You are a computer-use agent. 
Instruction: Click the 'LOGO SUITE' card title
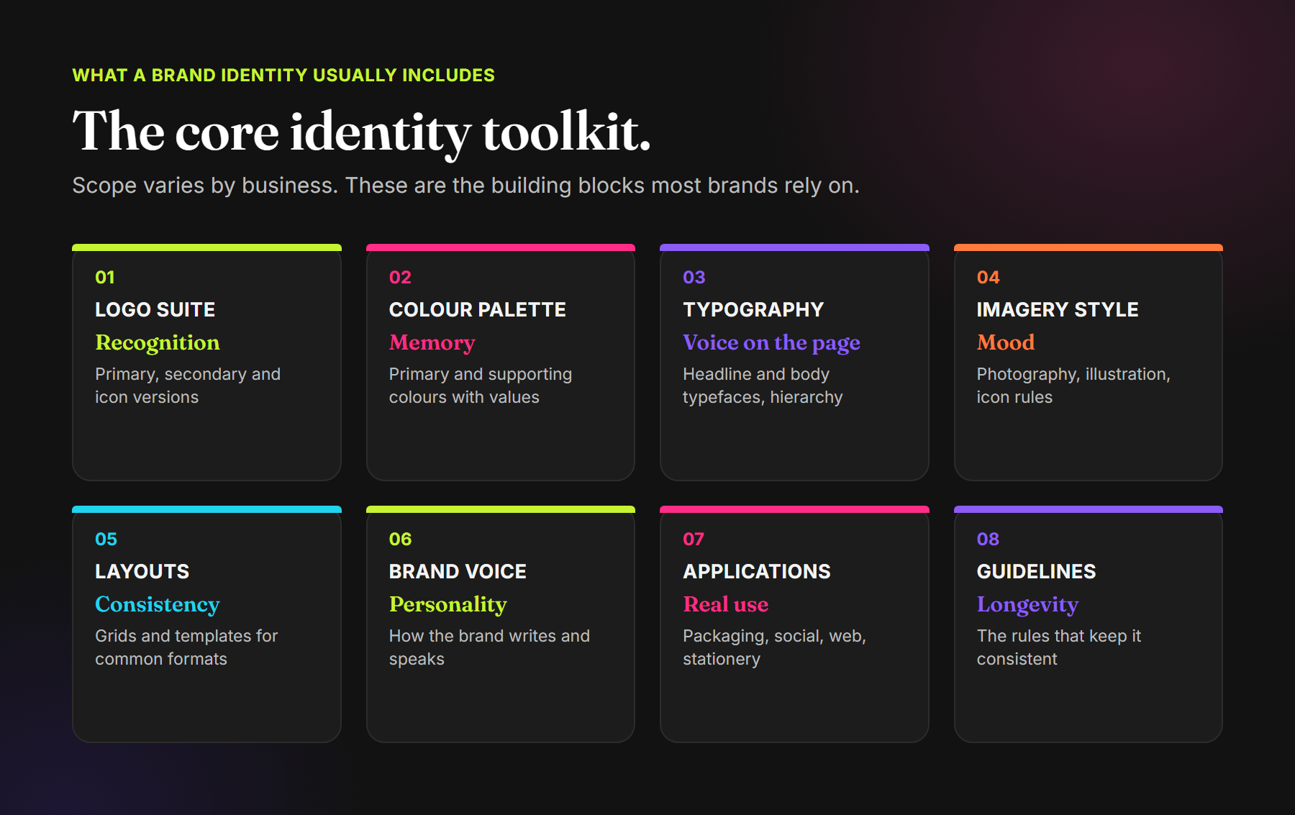(x=155, y=310)
